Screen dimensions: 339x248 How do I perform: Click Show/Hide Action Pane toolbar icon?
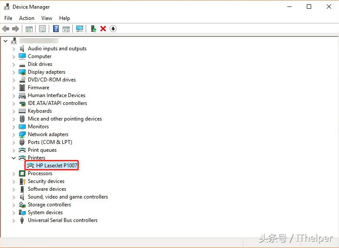[x=66, y=29]
